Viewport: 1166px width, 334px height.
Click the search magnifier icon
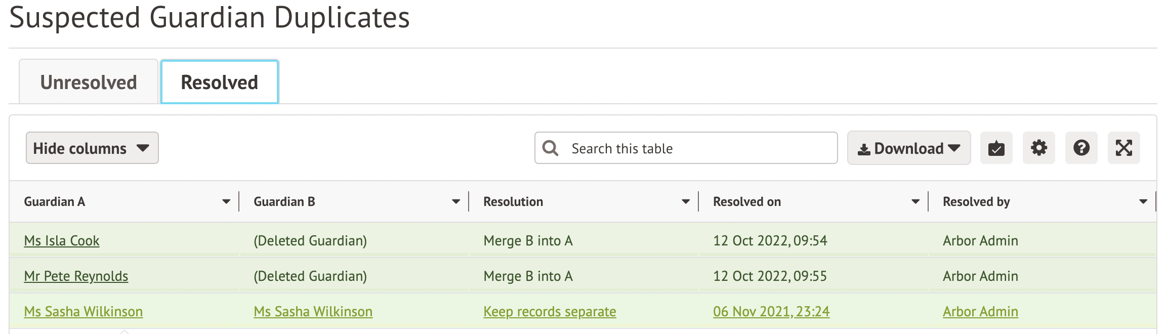(x=550, y=148)
